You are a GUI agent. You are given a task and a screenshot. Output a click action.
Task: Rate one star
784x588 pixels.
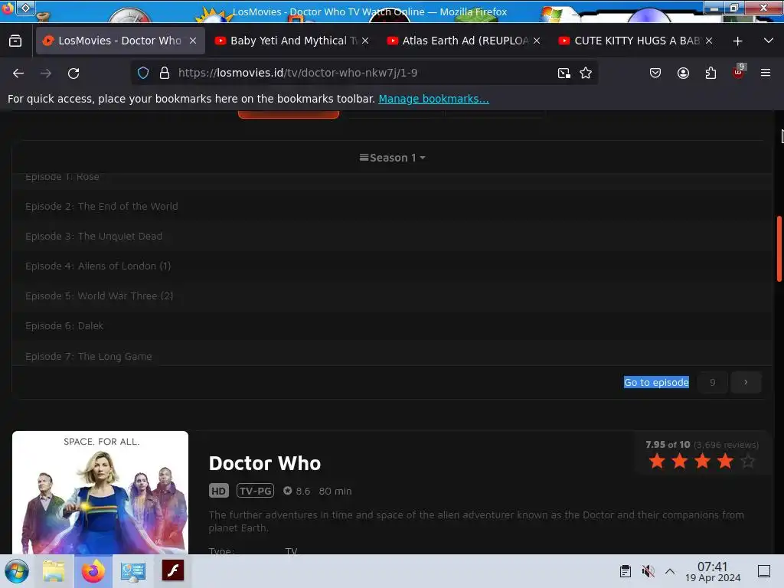(x=657, y=461)
